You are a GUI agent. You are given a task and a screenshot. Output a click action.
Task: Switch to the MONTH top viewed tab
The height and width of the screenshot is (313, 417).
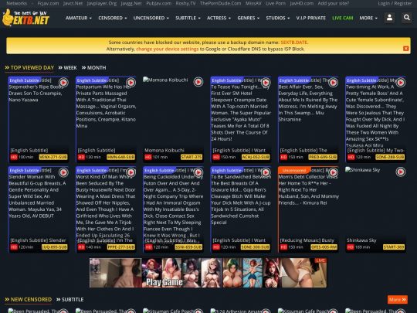click(x=93, y=68)
